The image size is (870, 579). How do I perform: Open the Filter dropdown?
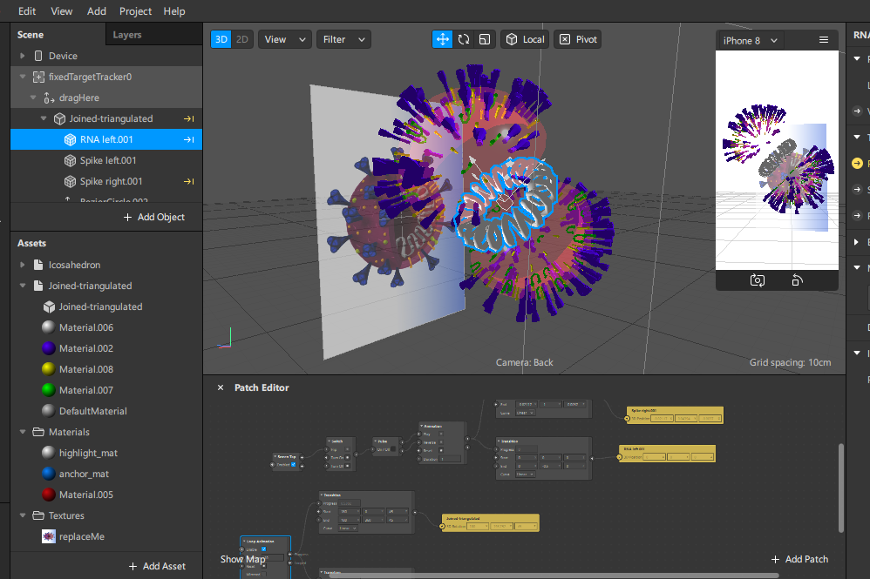[343, 39]
